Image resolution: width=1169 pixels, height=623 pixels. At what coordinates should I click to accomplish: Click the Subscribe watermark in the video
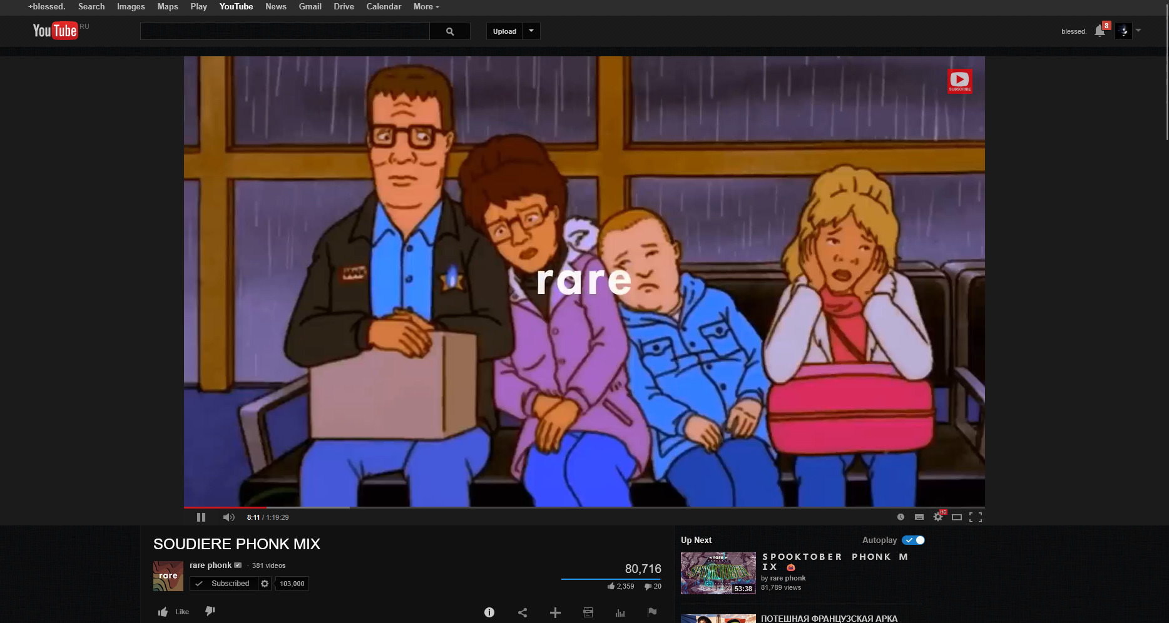[x=959, y=81]
